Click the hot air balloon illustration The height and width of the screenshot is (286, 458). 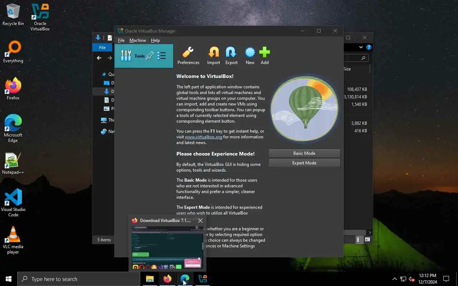coord(304,108)
